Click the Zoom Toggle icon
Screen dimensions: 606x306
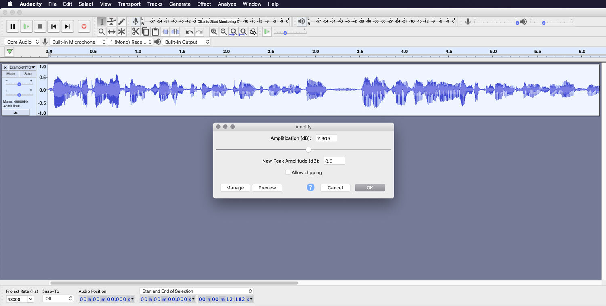click(x=253, y=31)
